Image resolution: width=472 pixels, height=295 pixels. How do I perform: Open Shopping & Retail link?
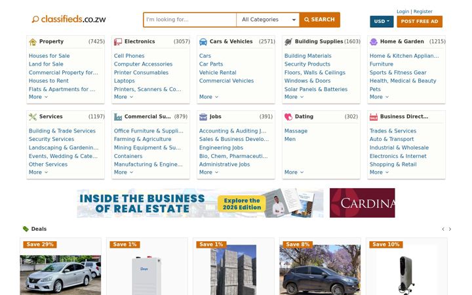(x=393, y=165)
